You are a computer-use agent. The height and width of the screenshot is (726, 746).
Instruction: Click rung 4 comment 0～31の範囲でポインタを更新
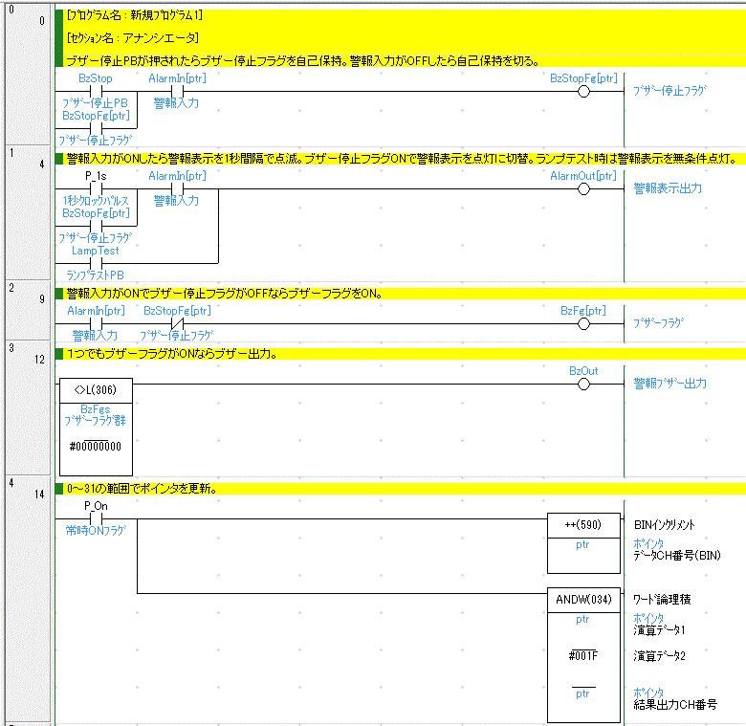click(142, 489)
